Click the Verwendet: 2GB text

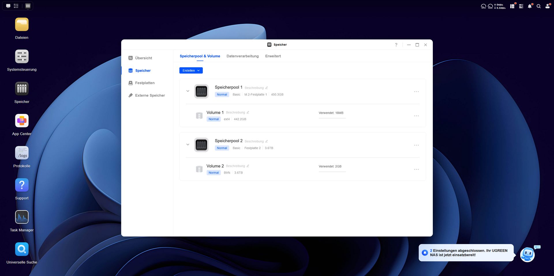330,166
